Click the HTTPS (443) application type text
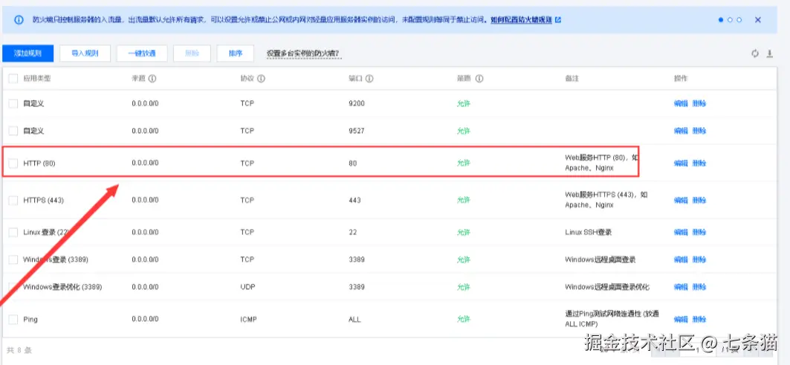Viewport: 790px width, 365px height. [43, 200]
